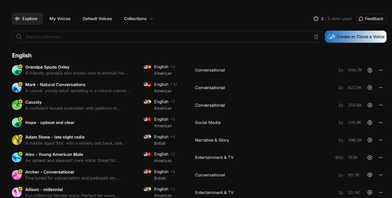
Task: Expand the +10 languages list for Mark
Action: tap(173, 84)
